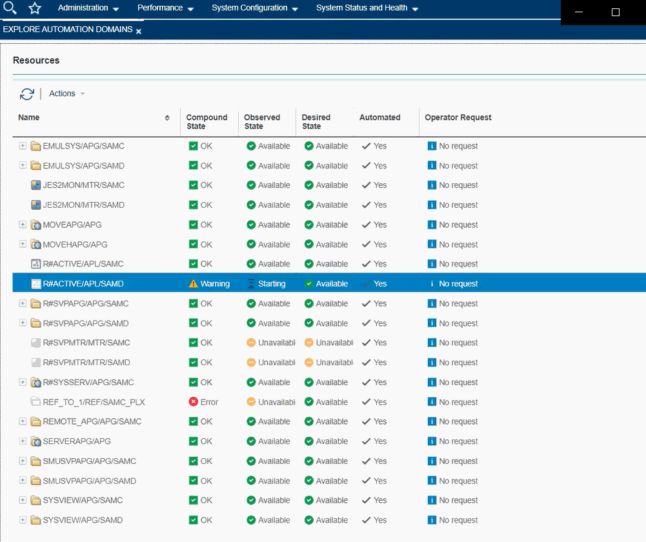Open the Actions dropdown
The height and width of the screenshot is (542, 646).
(62, 94)
